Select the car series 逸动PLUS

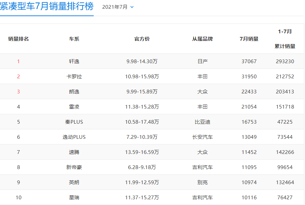point(74,137)
